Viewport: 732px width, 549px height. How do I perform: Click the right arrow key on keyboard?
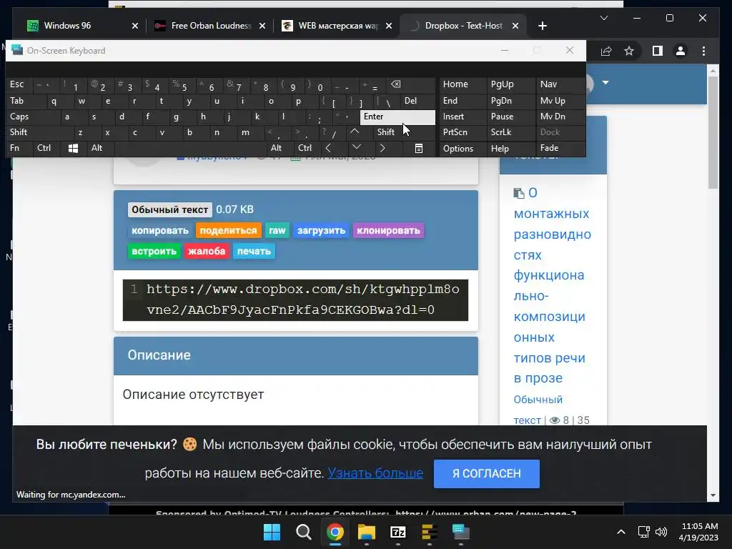tap(382, 148)
